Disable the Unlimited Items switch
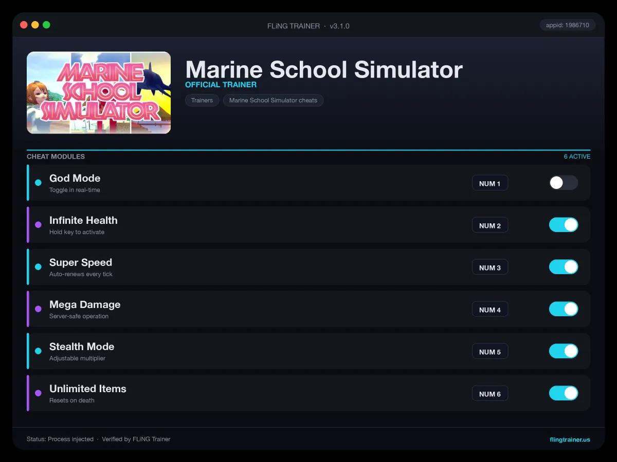The height and width of the screenshot is (462, 617). [x=564, y=393]
